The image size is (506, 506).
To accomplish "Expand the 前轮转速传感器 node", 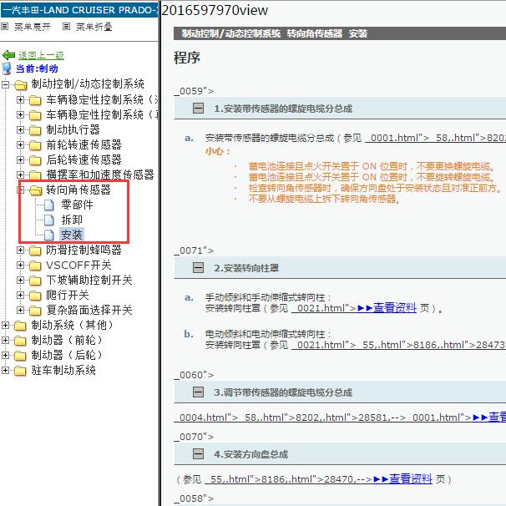I will click(20, 144).
